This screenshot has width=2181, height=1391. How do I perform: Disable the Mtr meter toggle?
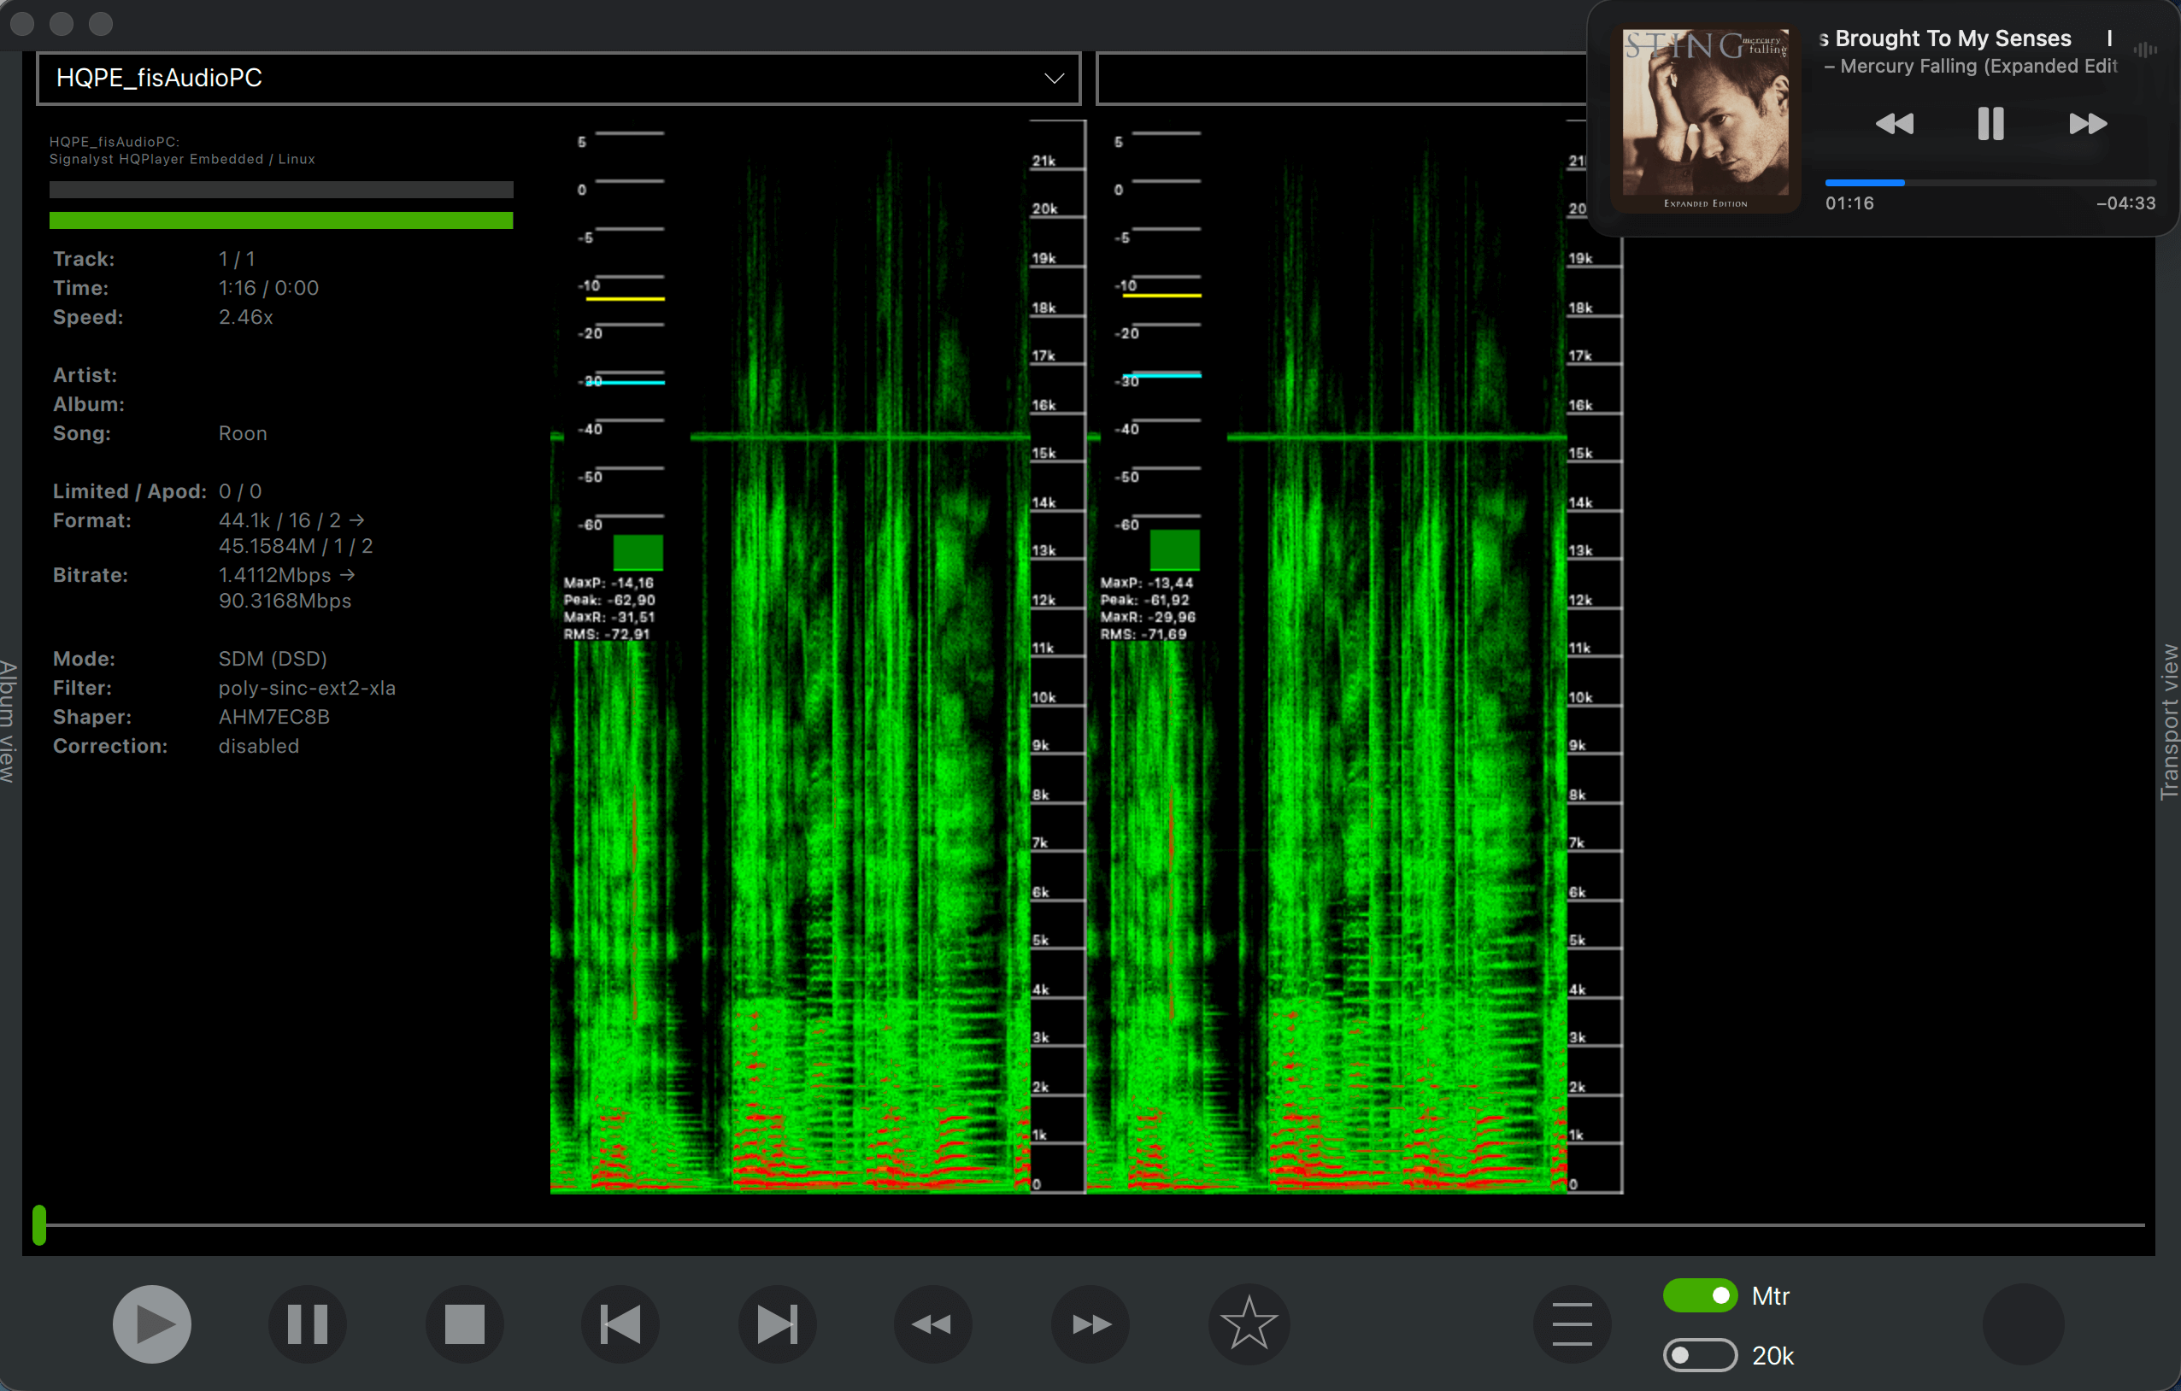1699,1295
